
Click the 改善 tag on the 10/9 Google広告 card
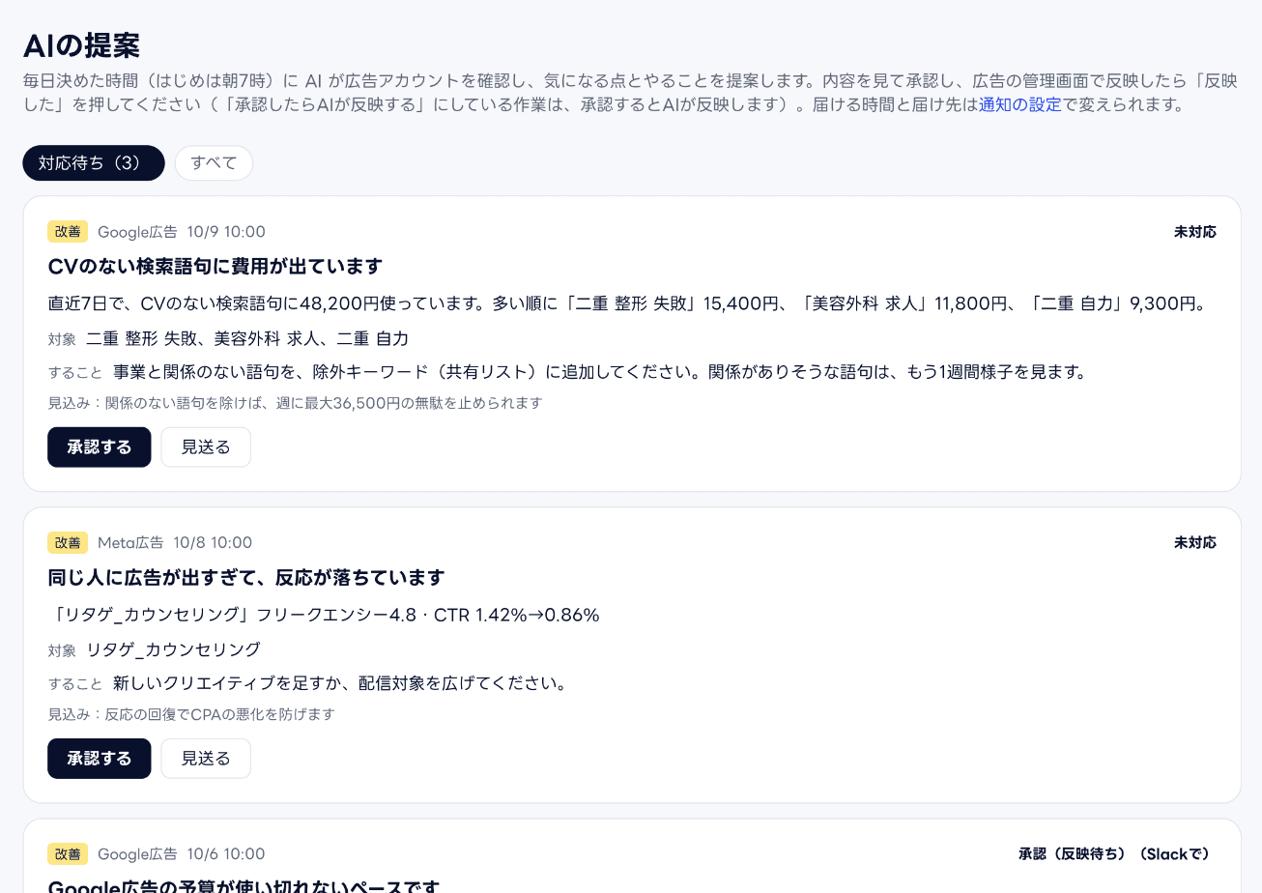(68, 232)
